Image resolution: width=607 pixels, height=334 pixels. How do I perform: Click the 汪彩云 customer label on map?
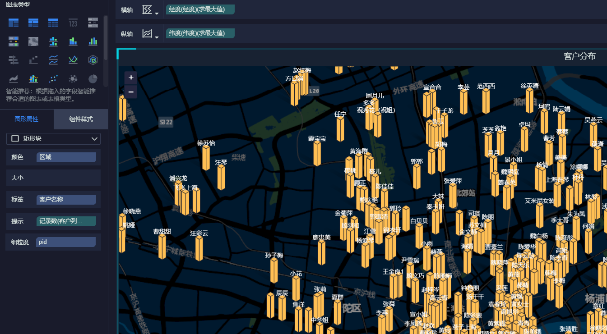[x=199, y=233]
